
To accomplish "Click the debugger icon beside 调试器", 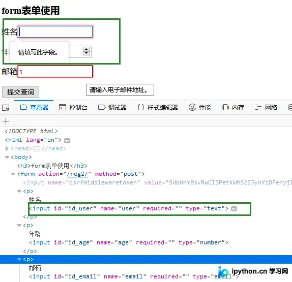I will click(102, 107).
